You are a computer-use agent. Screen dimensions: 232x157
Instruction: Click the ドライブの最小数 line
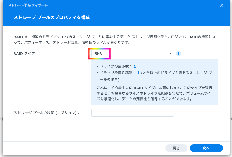click(118, 66)
